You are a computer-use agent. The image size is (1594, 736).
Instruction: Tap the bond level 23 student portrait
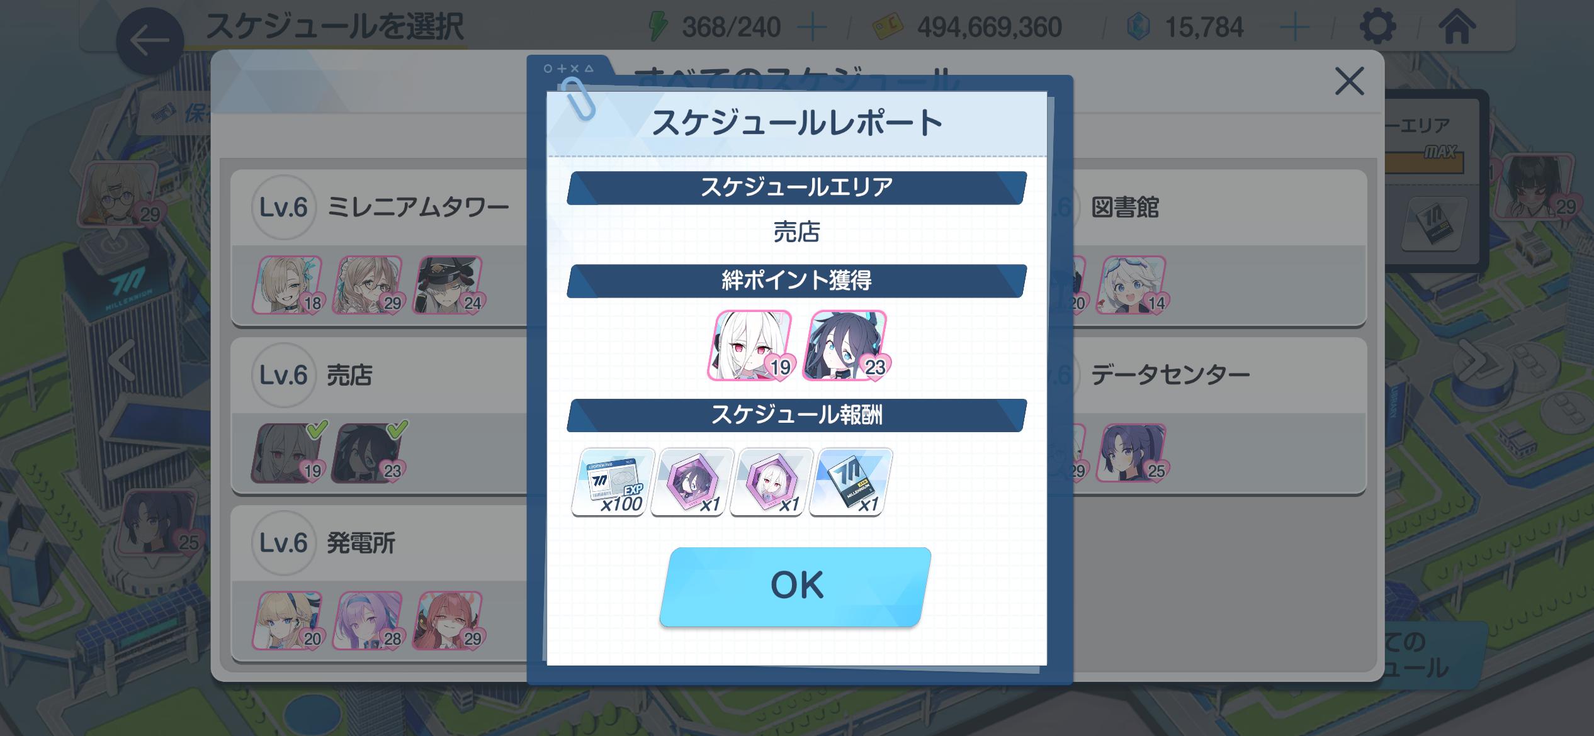click(x=846, y=345)
